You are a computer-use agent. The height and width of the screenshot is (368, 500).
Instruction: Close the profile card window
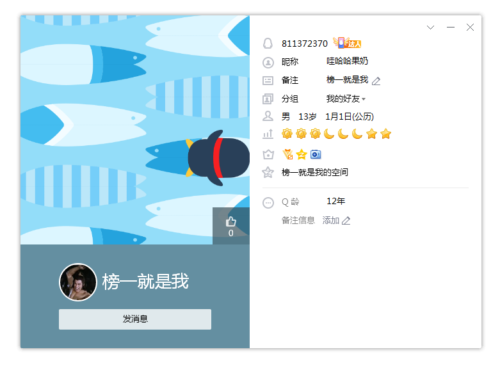click(470, 28)
